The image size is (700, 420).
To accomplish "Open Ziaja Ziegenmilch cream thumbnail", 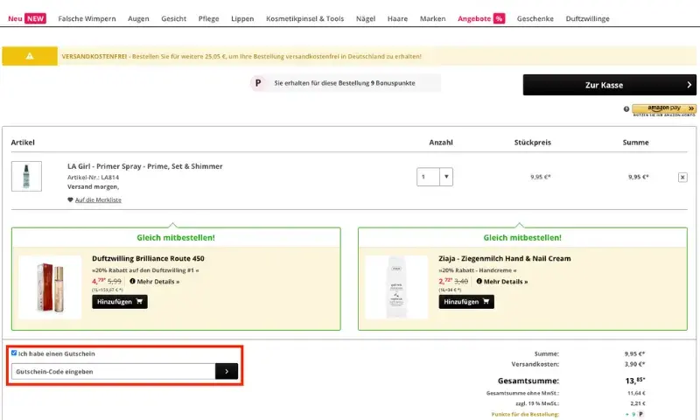I will coord(396,287).
